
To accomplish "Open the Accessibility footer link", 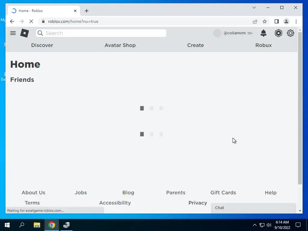I will [x=115, y=203].
